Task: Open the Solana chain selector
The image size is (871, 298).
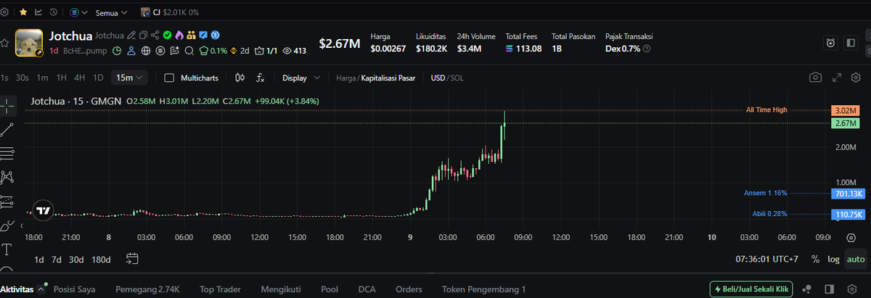Action: tap(78, 12)
